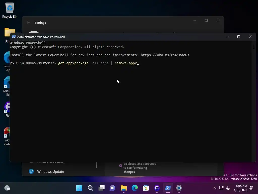This screenshot has height=194, width=258.
Task: Click the -allusers parameter text
Action: click(100, 63)
